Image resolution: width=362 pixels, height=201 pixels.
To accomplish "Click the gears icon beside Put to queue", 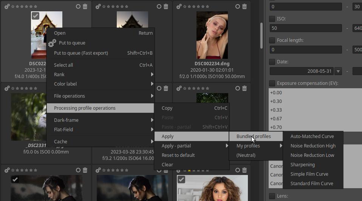I will 52,43.
